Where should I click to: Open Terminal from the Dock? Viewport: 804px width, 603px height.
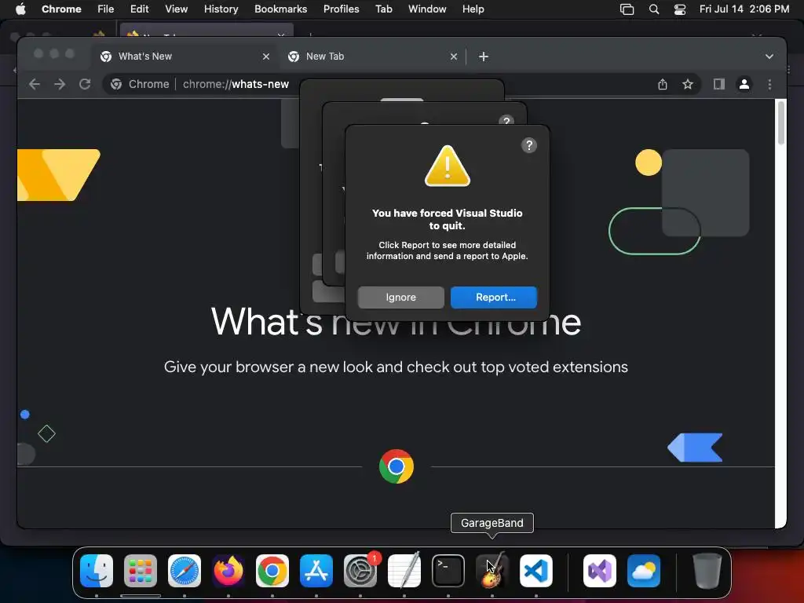(x=448, y=571)
